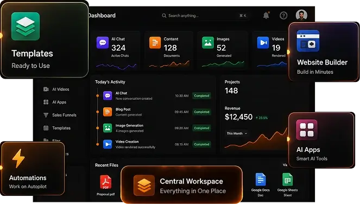The width and height of the screenshot is (360, 204).
Task: Click "4 images generated" text
Action: [129, 131]
